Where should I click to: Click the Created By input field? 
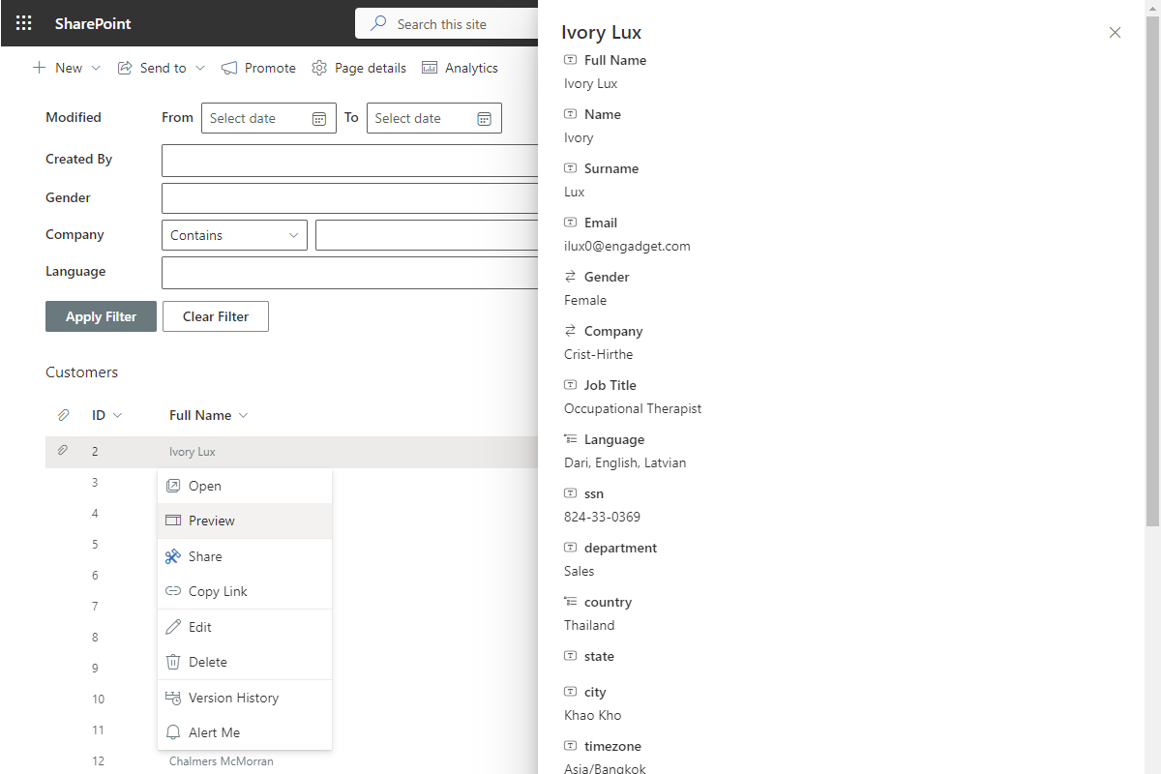pos(349,159)
